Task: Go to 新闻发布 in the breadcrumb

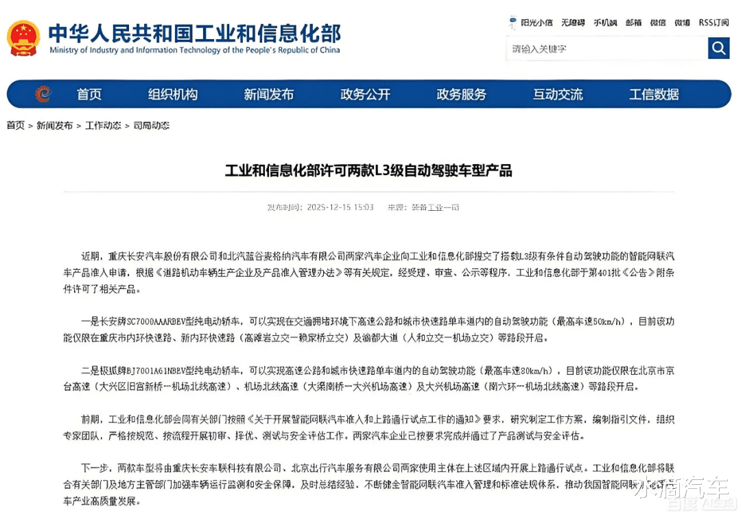Action: click(x=54, y=126)
